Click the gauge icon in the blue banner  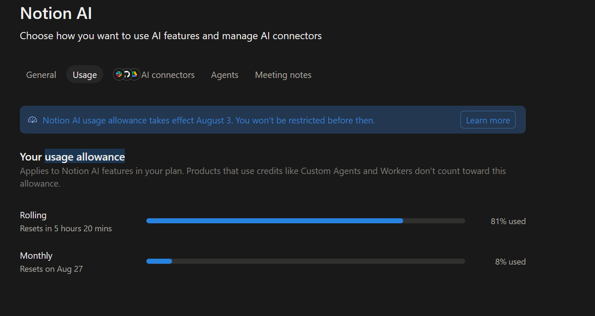point(32,120)
